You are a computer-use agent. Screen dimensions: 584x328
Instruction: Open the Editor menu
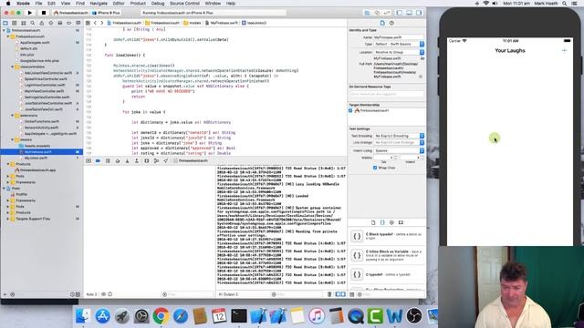click(119, 4)
